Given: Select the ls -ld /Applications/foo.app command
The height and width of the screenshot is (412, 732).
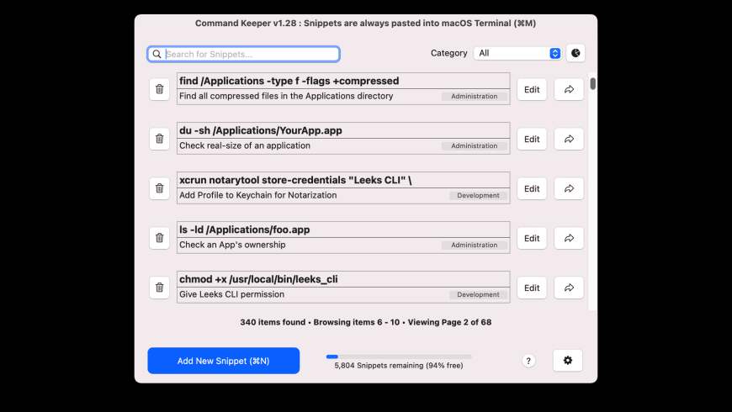Looking at the screenshot, I should [x=245, y=230].
